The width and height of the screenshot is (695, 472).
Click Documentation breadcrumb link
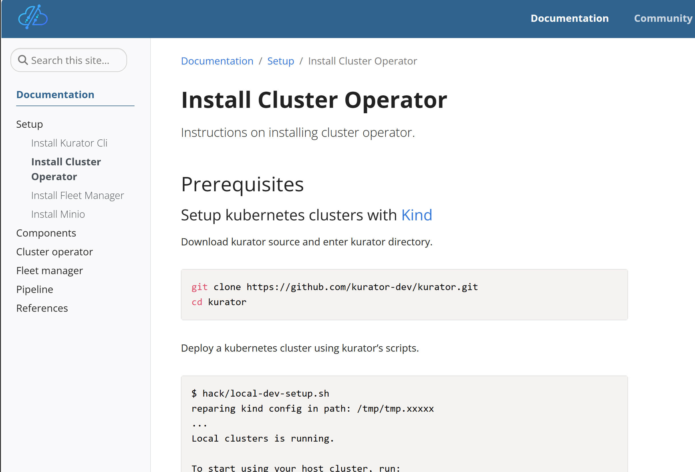tap(217, 61)
